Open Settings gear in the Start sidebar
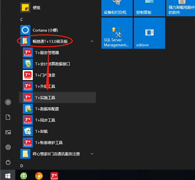This screenshot has width=195, height=180. click(8, 147)
